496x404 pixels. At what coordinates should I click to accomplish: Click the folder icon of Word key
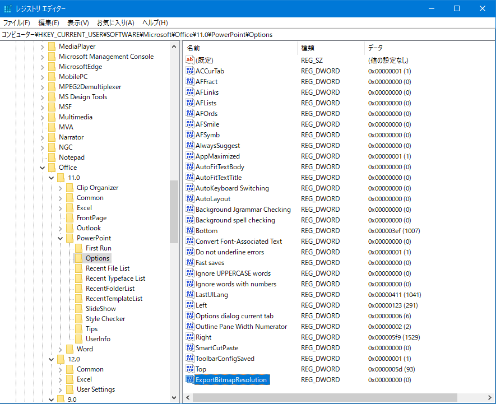tap(70, 349)
